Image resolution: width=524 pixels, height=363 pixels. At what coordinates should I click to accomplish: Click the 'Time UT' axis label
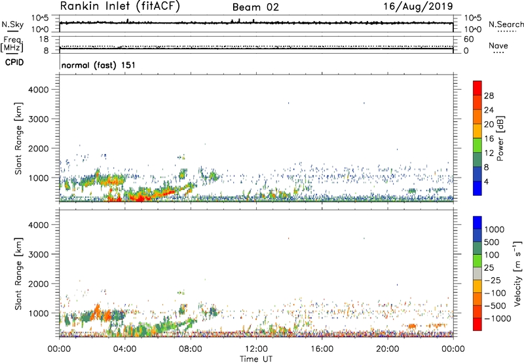point(256,359)
